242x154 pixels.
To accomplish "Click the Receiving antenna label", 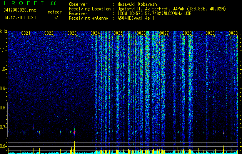I will [x=88, y=18].
